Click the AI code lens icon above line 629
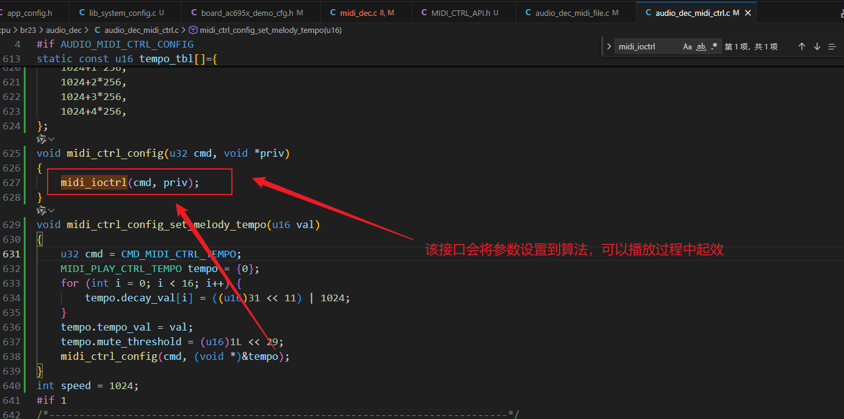 click(x=41, y=210)
